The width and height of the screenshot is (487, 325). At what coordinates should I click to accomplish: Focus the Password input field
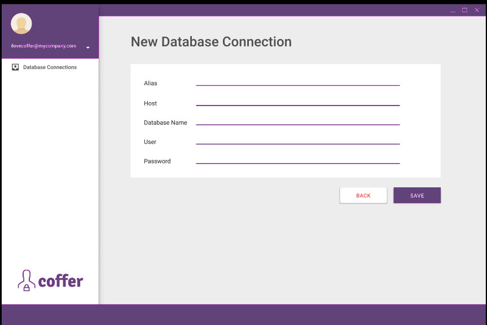[298, 159]
